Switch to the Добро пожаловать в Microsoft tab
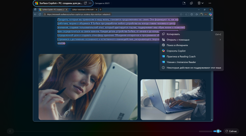246x136 pixels. point(83,10)
